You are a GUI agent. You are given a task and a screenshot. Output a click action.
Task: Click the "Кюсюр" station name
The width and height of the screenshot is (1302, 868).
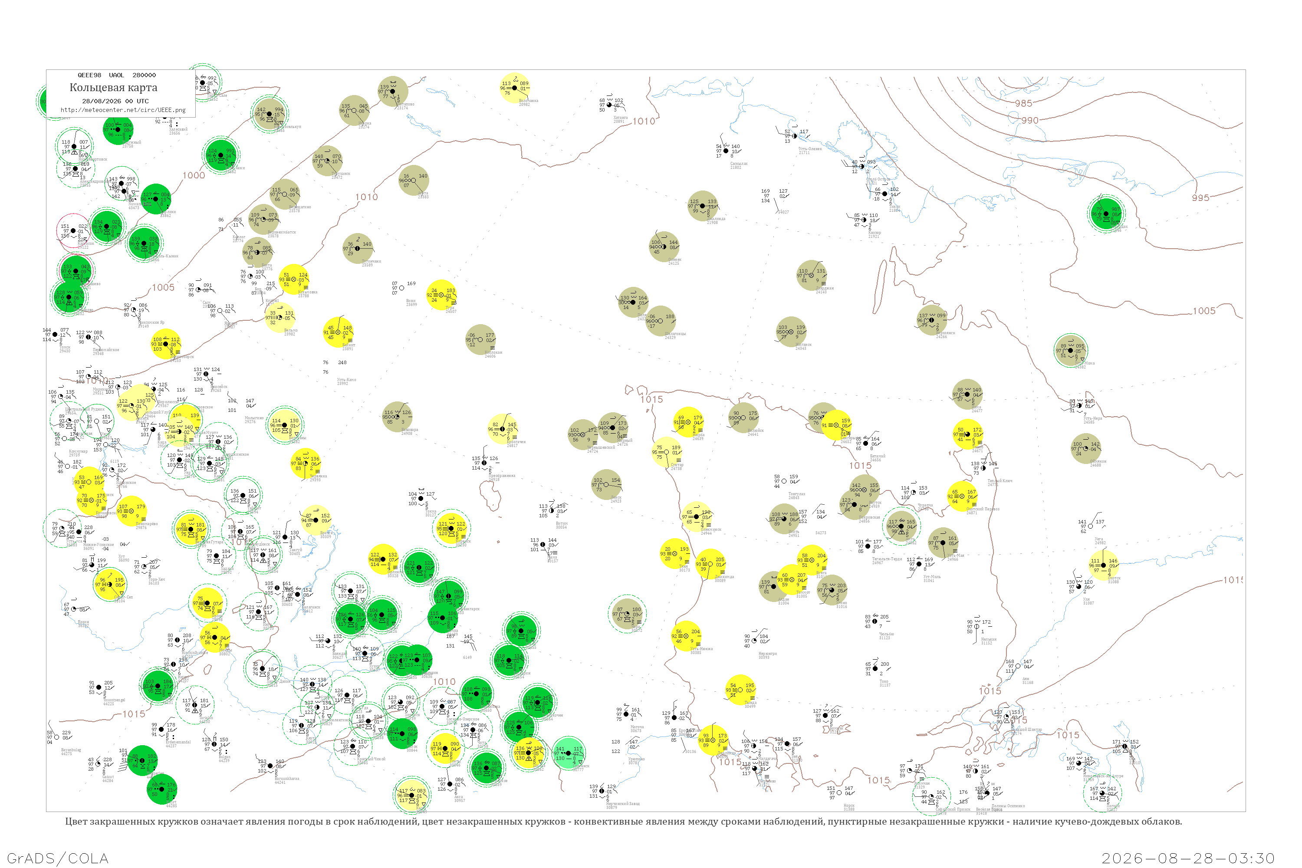tap(875, 233)
